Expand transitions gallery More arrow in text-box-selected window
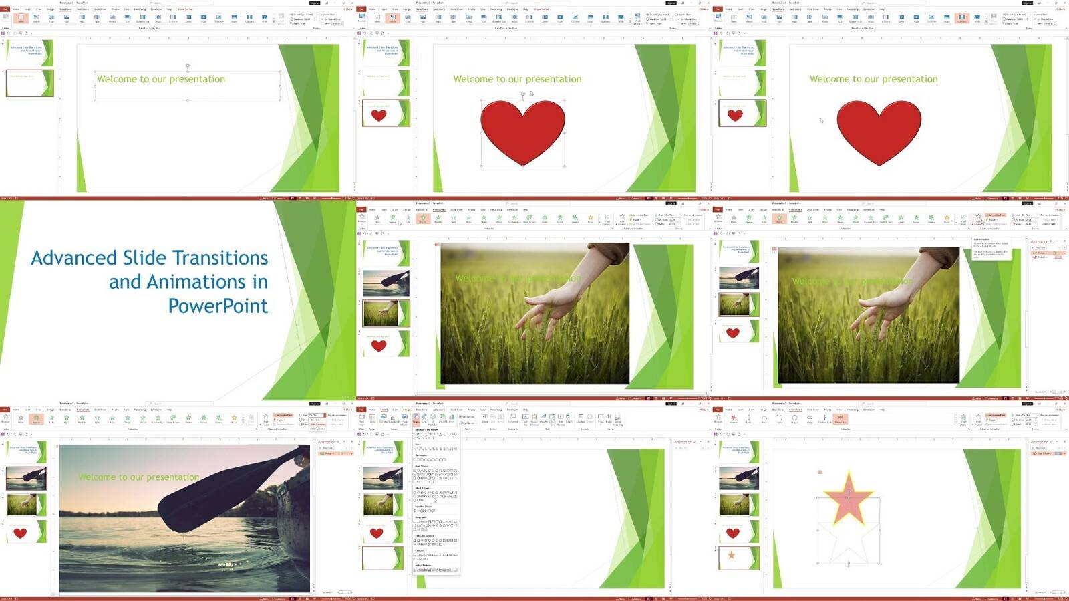This screenshot has height=601, width=1069. tap(273, 22)
